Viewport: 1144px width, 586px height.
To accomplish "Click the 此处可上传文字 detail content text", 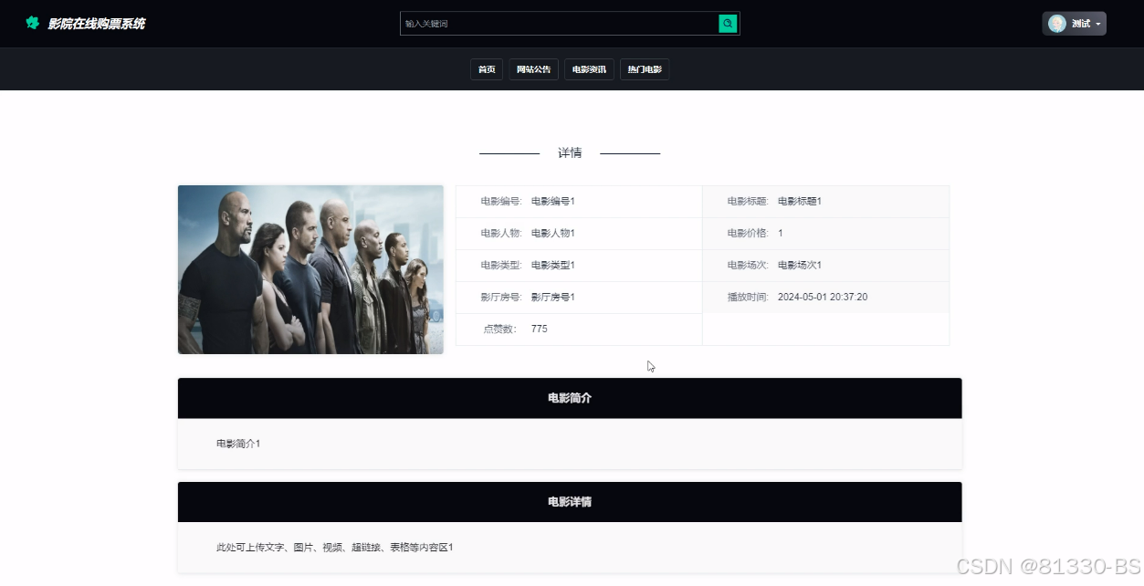I will point(334,548).
